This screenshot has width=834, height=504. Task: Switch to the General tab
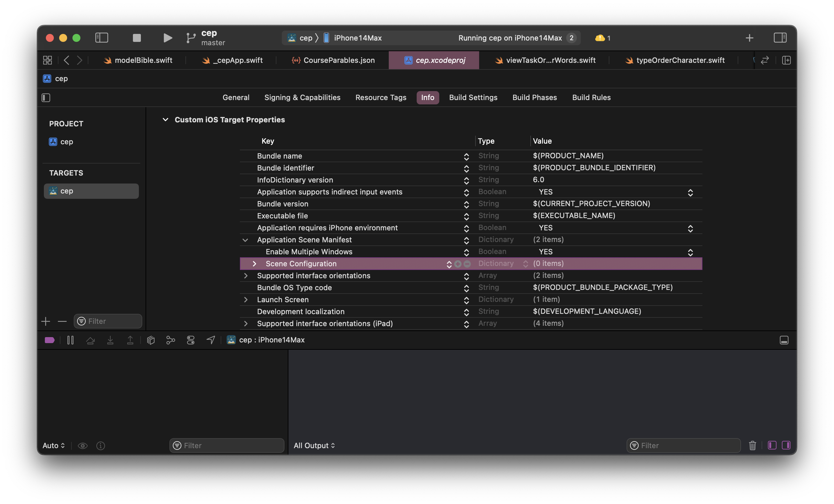click(x=236, y=97)
